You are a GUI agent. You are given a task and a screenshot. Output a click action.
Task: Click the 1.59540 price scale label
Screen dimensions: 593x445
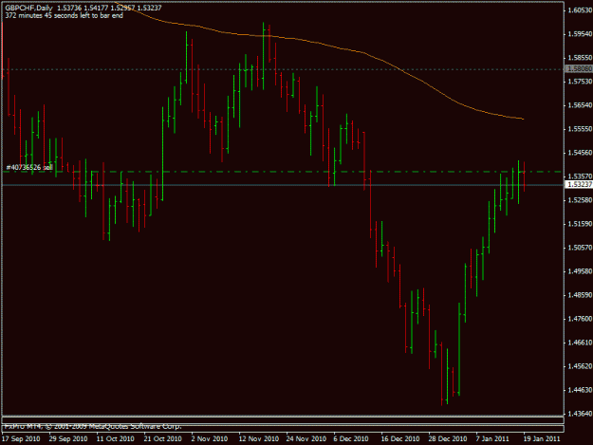[580, 33]
